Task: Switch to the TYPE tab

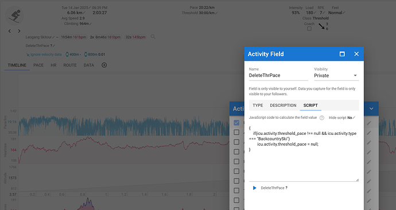Action: (x=258, y=105)
